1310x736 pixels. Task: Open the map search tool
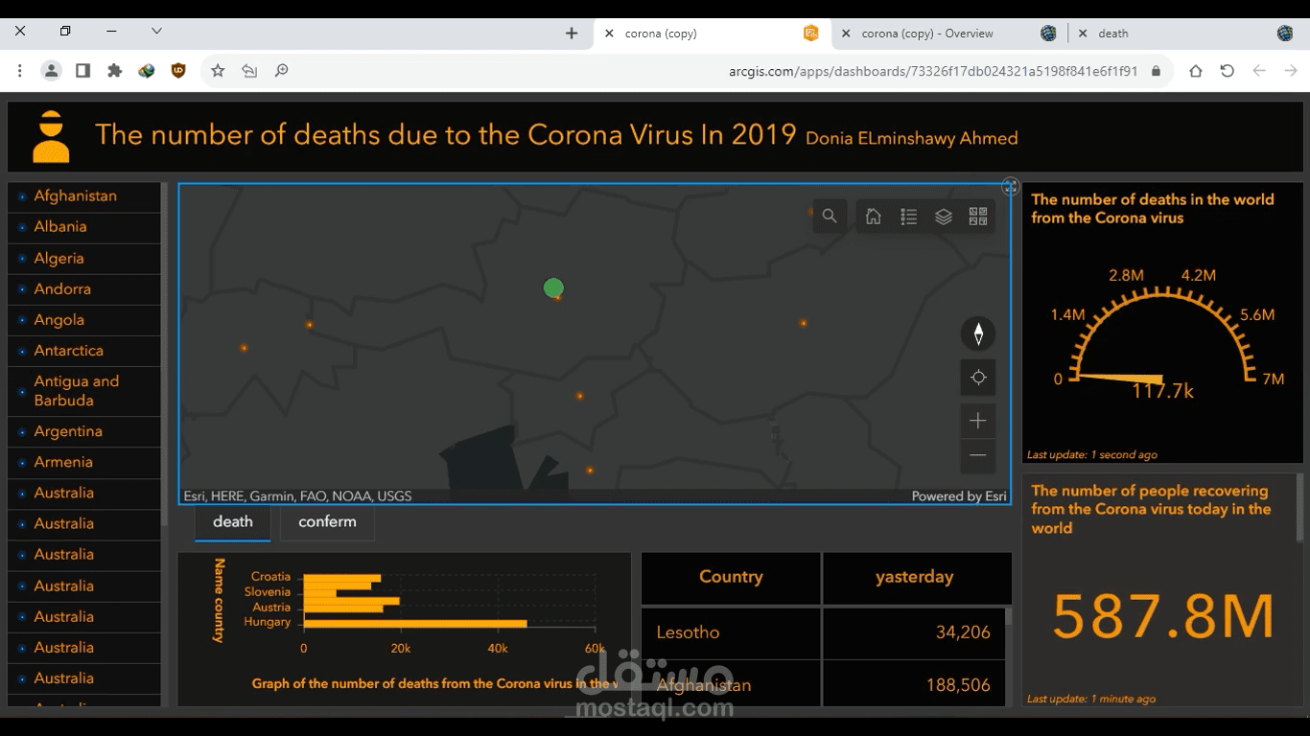click(830, 216)
